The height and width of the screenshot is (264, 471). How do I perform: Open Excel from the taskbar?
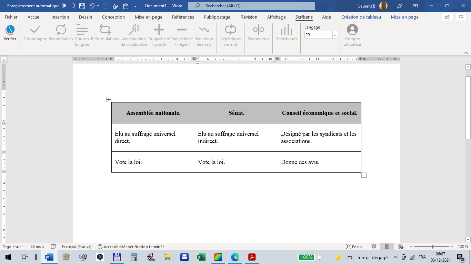[x=201, y=257]
